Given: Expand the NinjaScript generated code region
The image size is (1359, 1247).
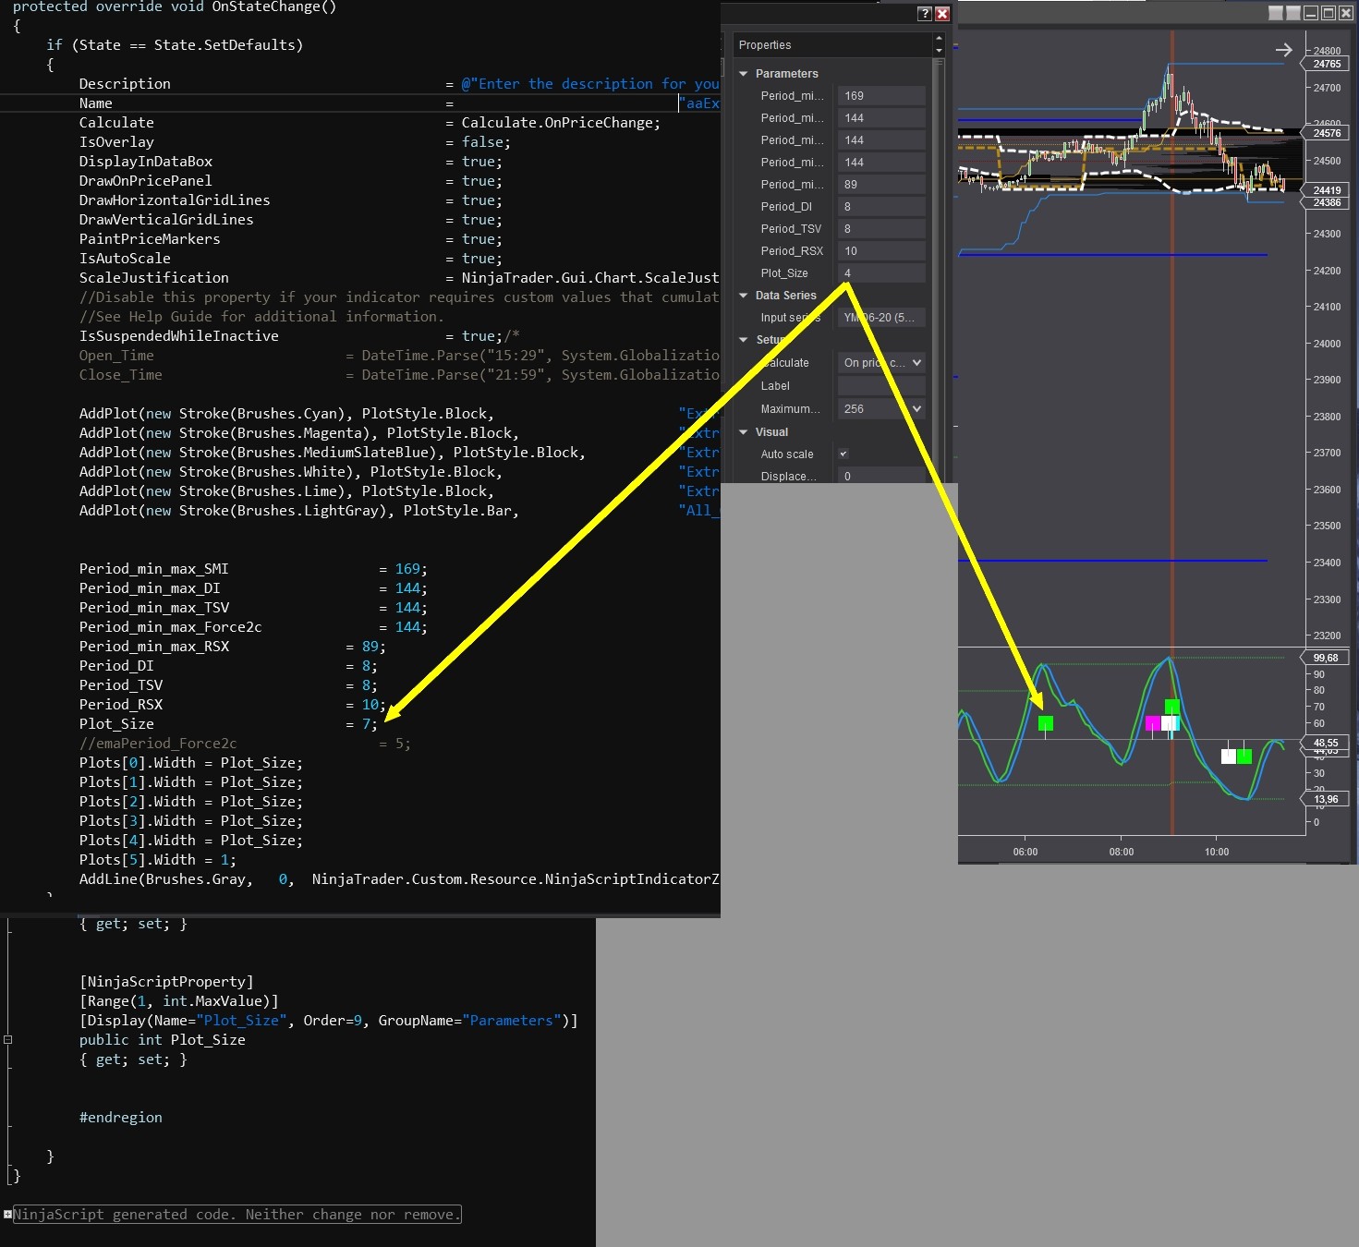Looking at the screenshot, I should point(7,1215).
